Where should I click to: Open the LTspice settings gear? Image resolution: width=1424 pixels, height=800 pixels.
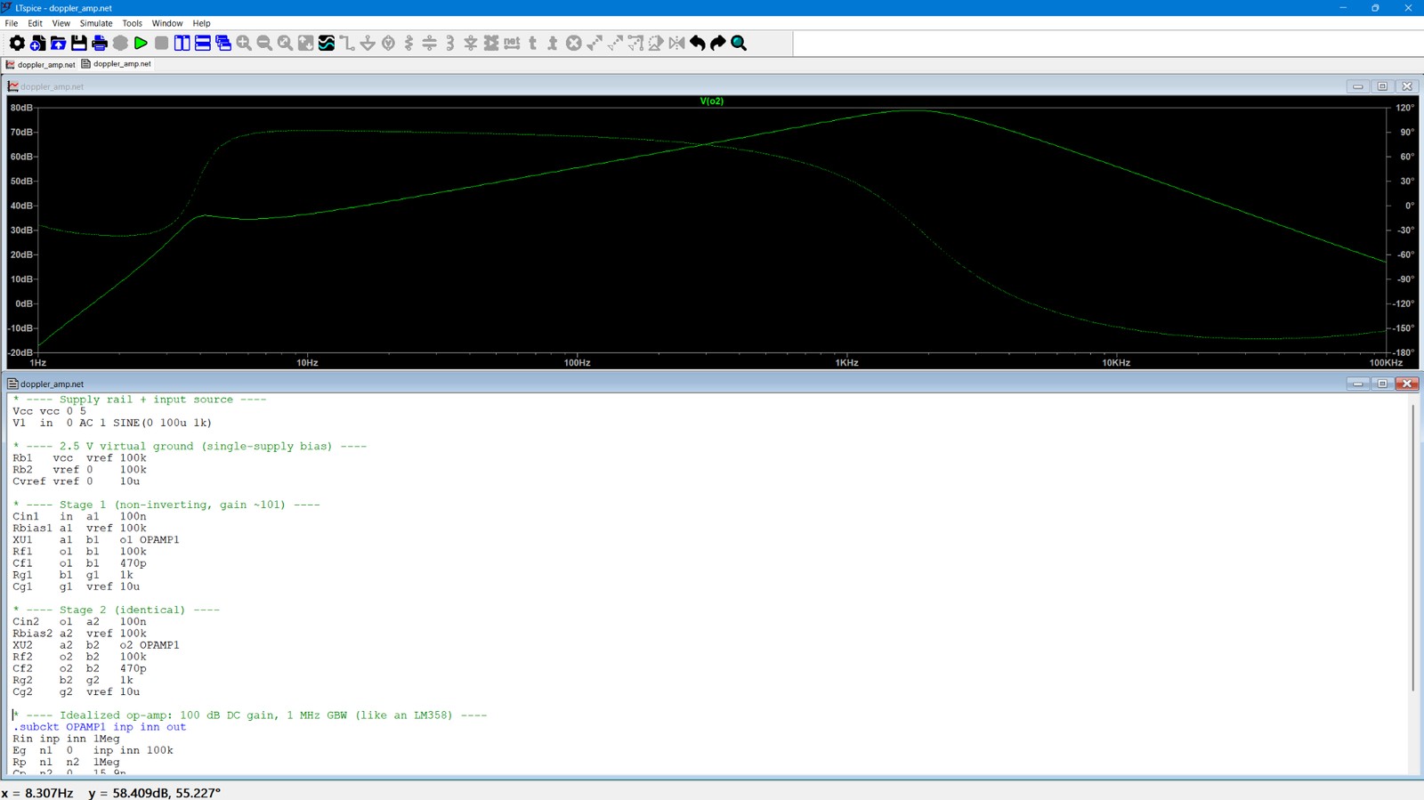click(x=17, y=43)
